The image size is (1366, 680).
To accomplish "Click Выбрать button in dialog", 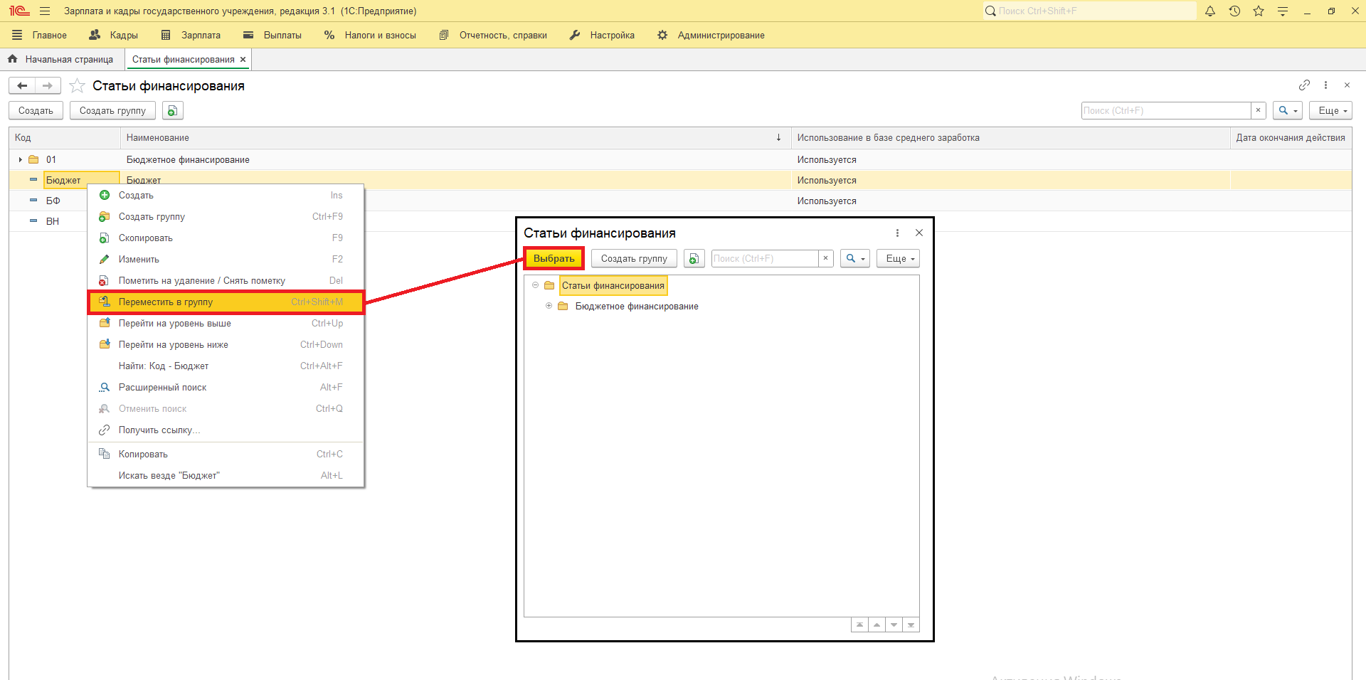I will (x=554, y=258).
